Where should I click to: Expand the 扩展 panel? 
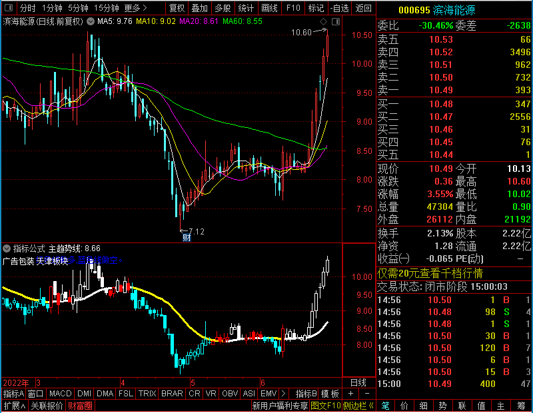coord(15,406)
